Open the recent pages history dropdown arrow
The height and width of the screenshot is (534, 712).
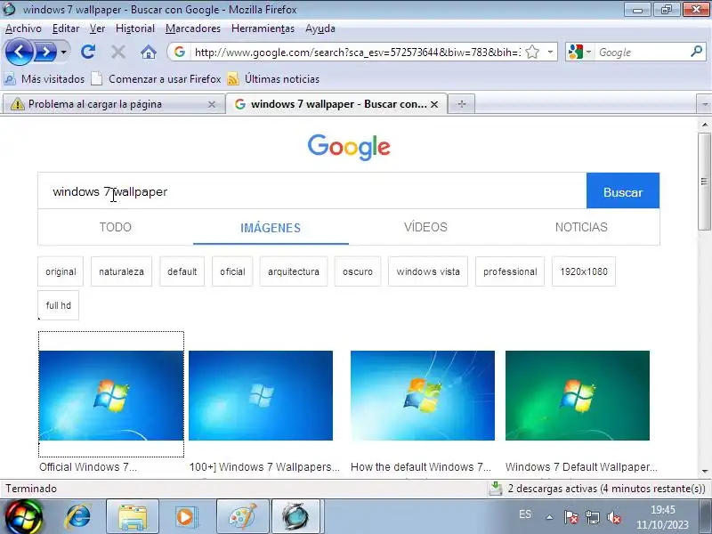tap(63, 52)
